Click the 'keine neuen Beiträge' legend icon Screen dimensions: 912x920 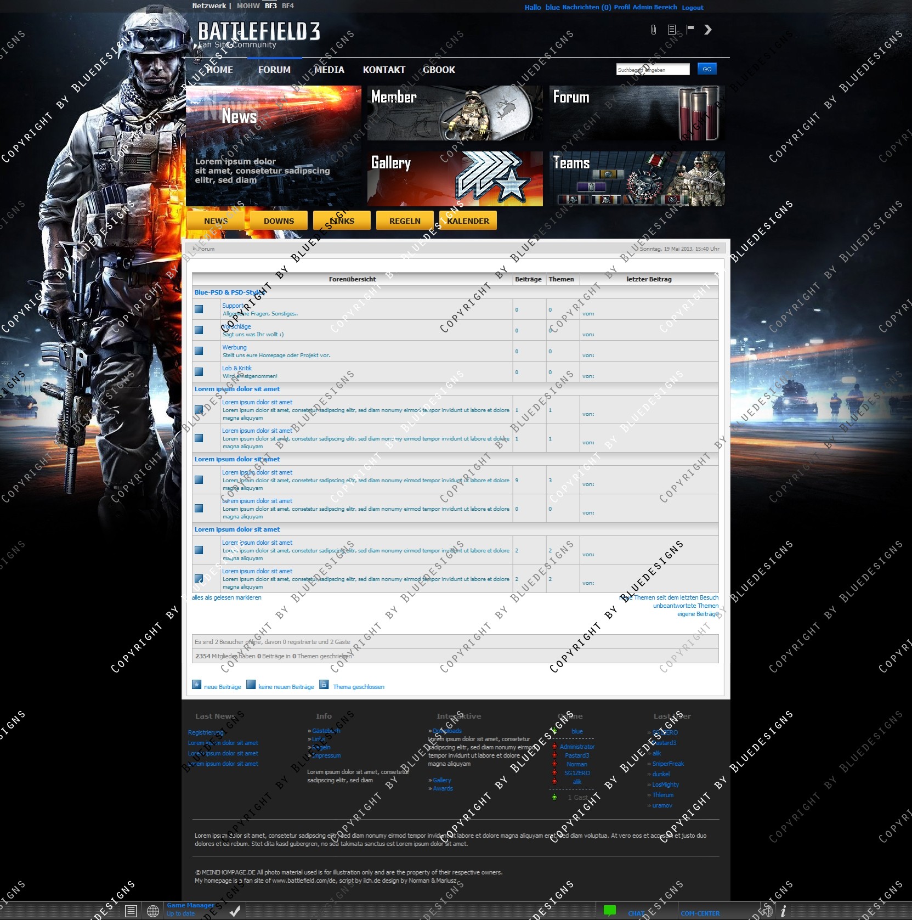(251, 684)
